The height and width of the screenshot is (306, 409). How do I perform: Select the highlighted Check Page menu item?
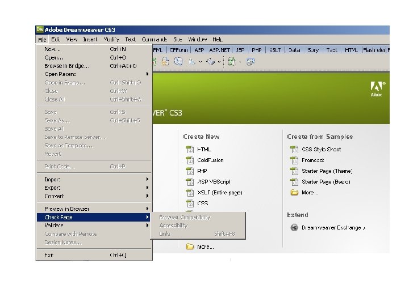coord(94,217)
